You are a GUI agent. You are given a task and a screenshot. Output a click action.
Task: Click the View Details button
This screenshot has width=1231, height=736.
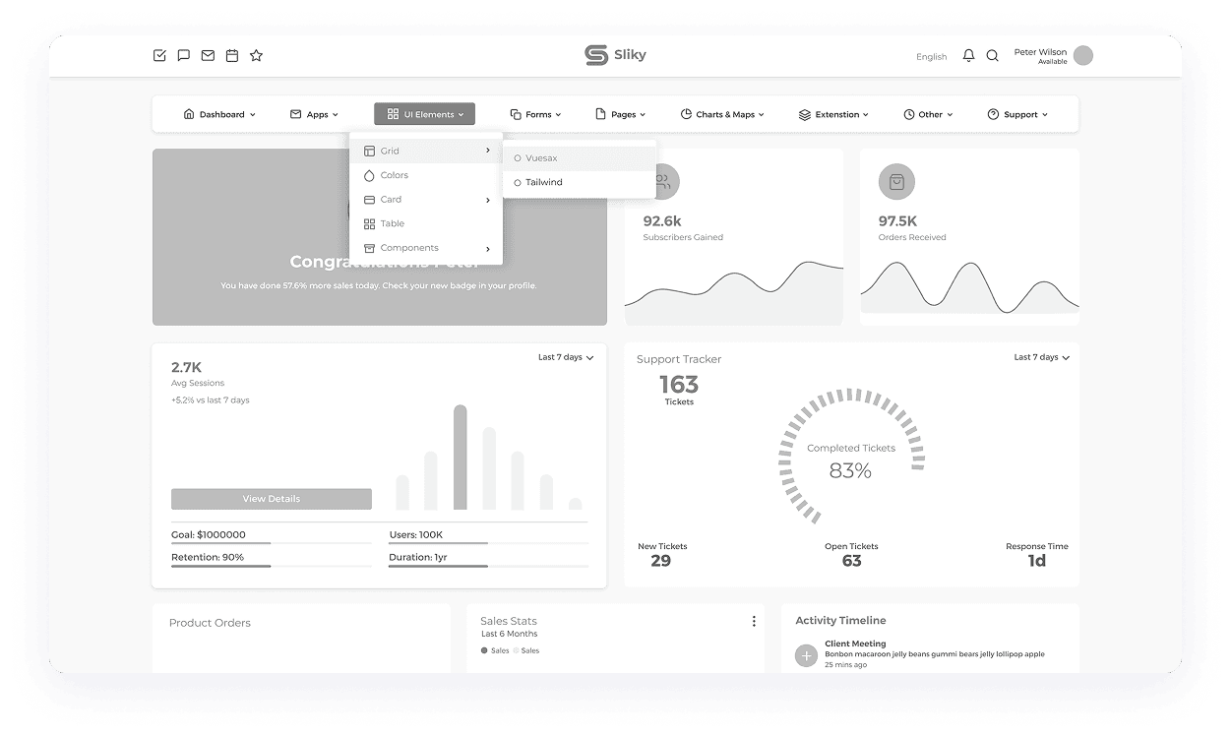[271, 499]
